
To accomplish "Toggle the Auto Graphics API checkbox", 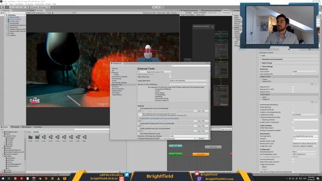I will [293, 74].
